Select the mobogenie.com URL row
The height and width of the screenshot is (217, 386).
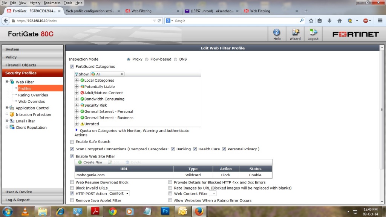pos(173,175)
